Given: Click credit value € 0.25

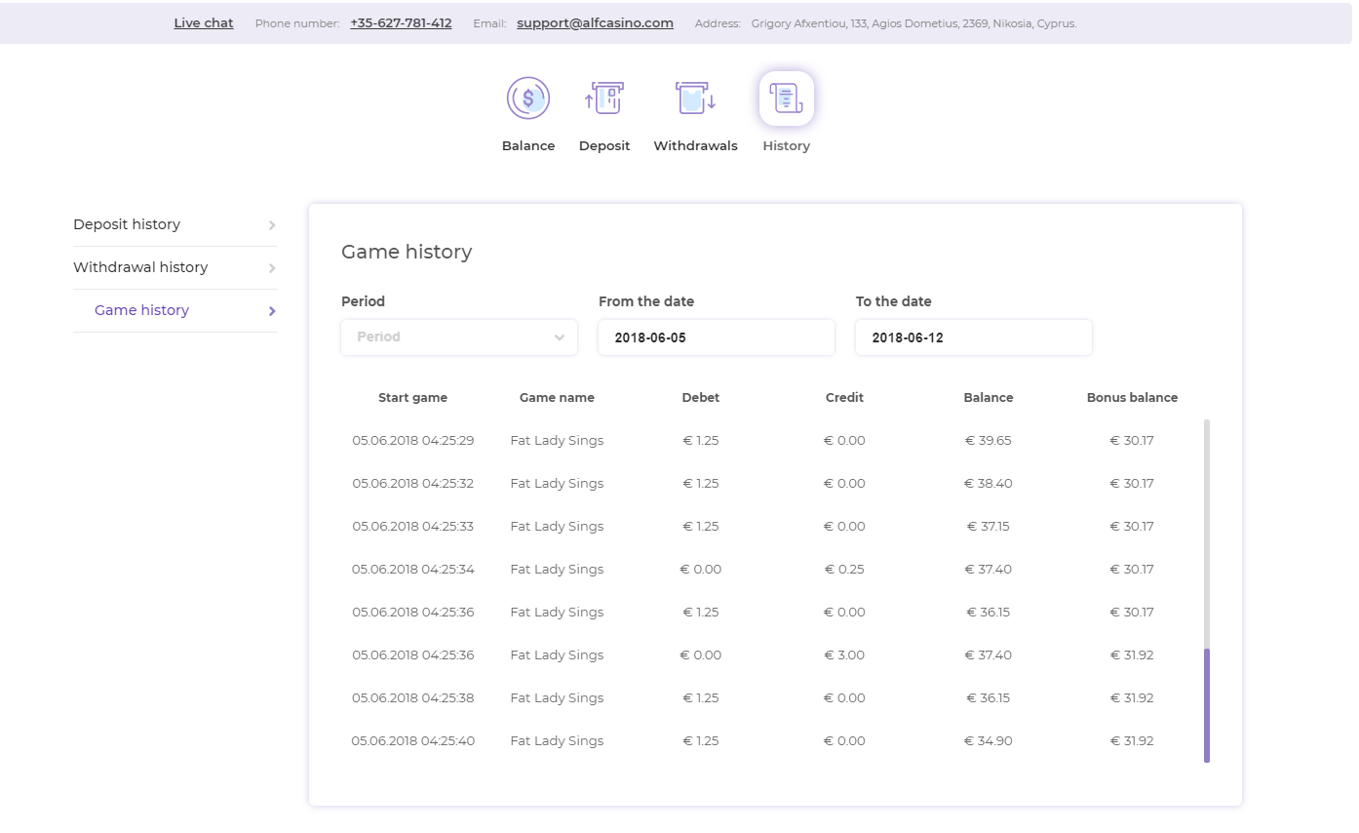Looking at the screenshot, I should click(x=844, y=570).
